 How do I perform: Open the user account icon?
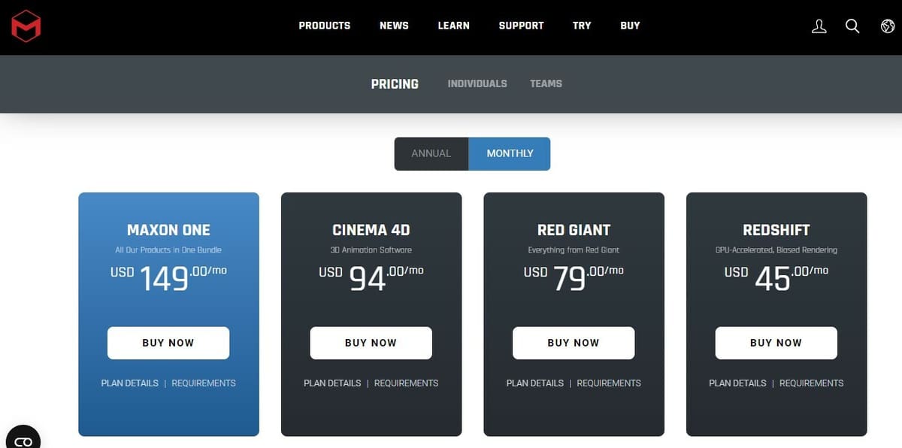[819, 26]
